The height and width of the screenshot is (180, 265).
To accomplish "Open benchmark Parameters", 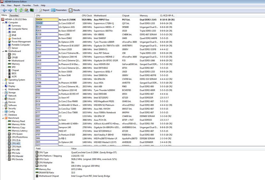I will click(x=59, y=10).
